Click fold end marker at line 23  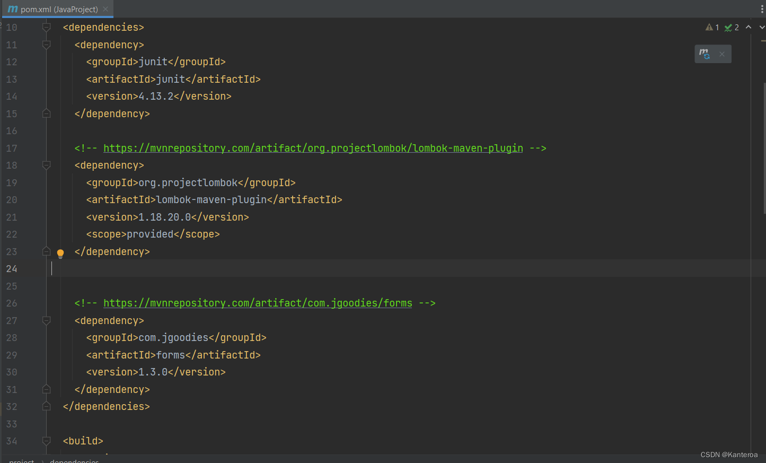47,251
